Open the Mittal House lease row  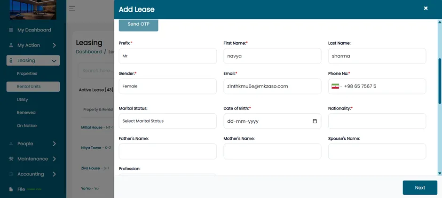97,127
